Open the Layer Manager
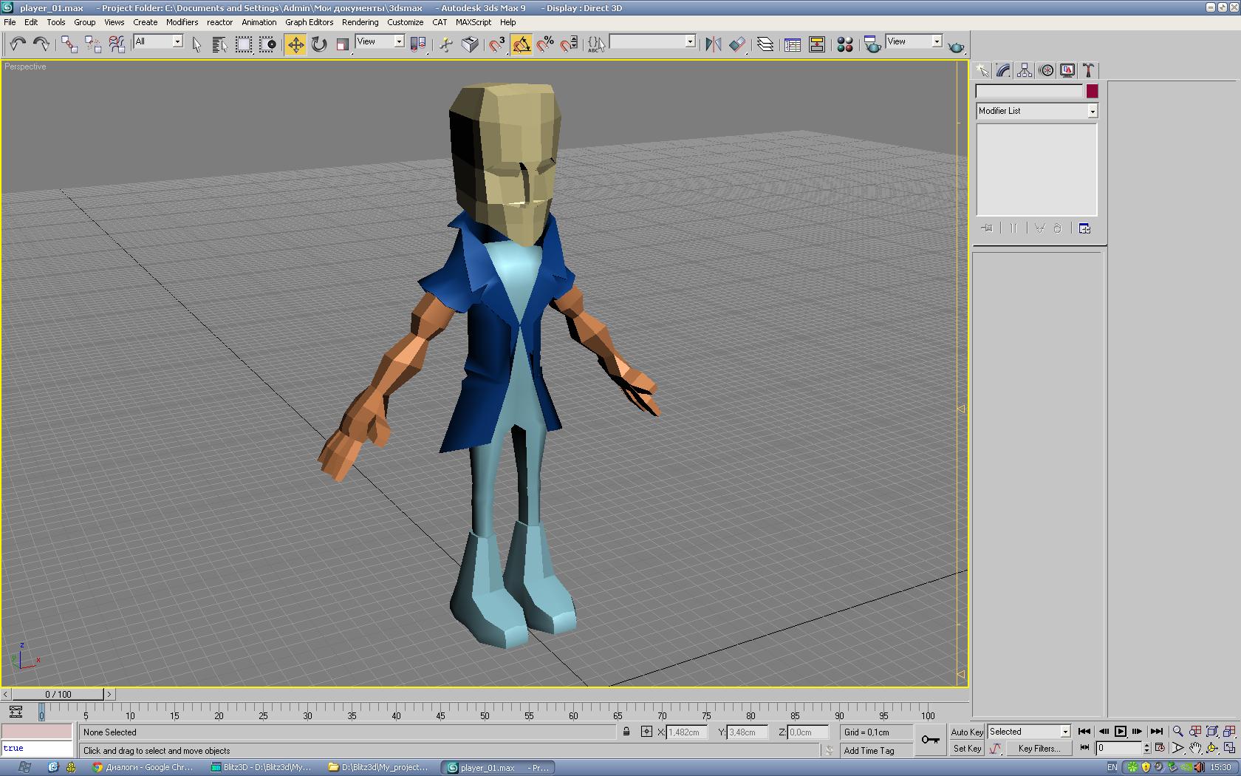The width and height of the screenshot is (1241, 776). [765, 45]
